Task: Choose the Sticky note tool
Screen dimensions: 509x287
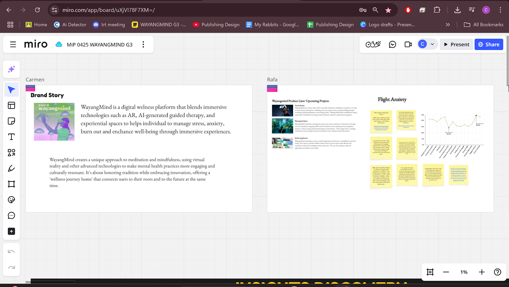Action: [11, 121]
